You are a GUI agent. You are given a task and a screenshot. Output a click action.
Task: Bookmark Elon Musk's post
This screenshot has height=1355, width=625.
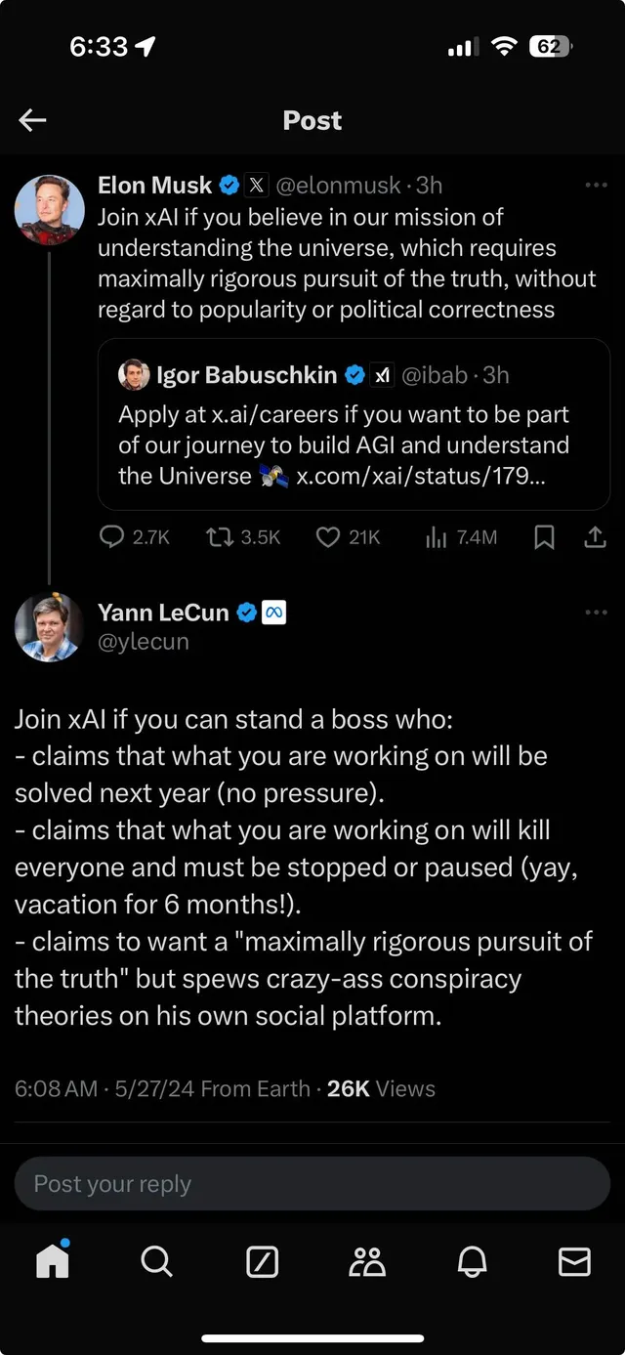pyautogui.click(x=545, y=537)
